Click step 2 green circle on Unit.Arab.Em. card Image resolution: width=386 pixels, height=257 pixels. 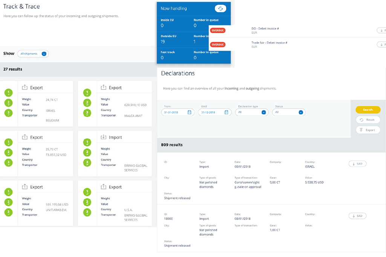pyautogui.click(x=8, y=202)
